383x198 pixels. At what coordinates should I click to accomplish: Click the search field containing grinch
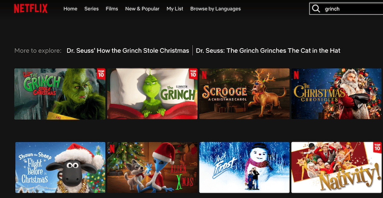346,9
